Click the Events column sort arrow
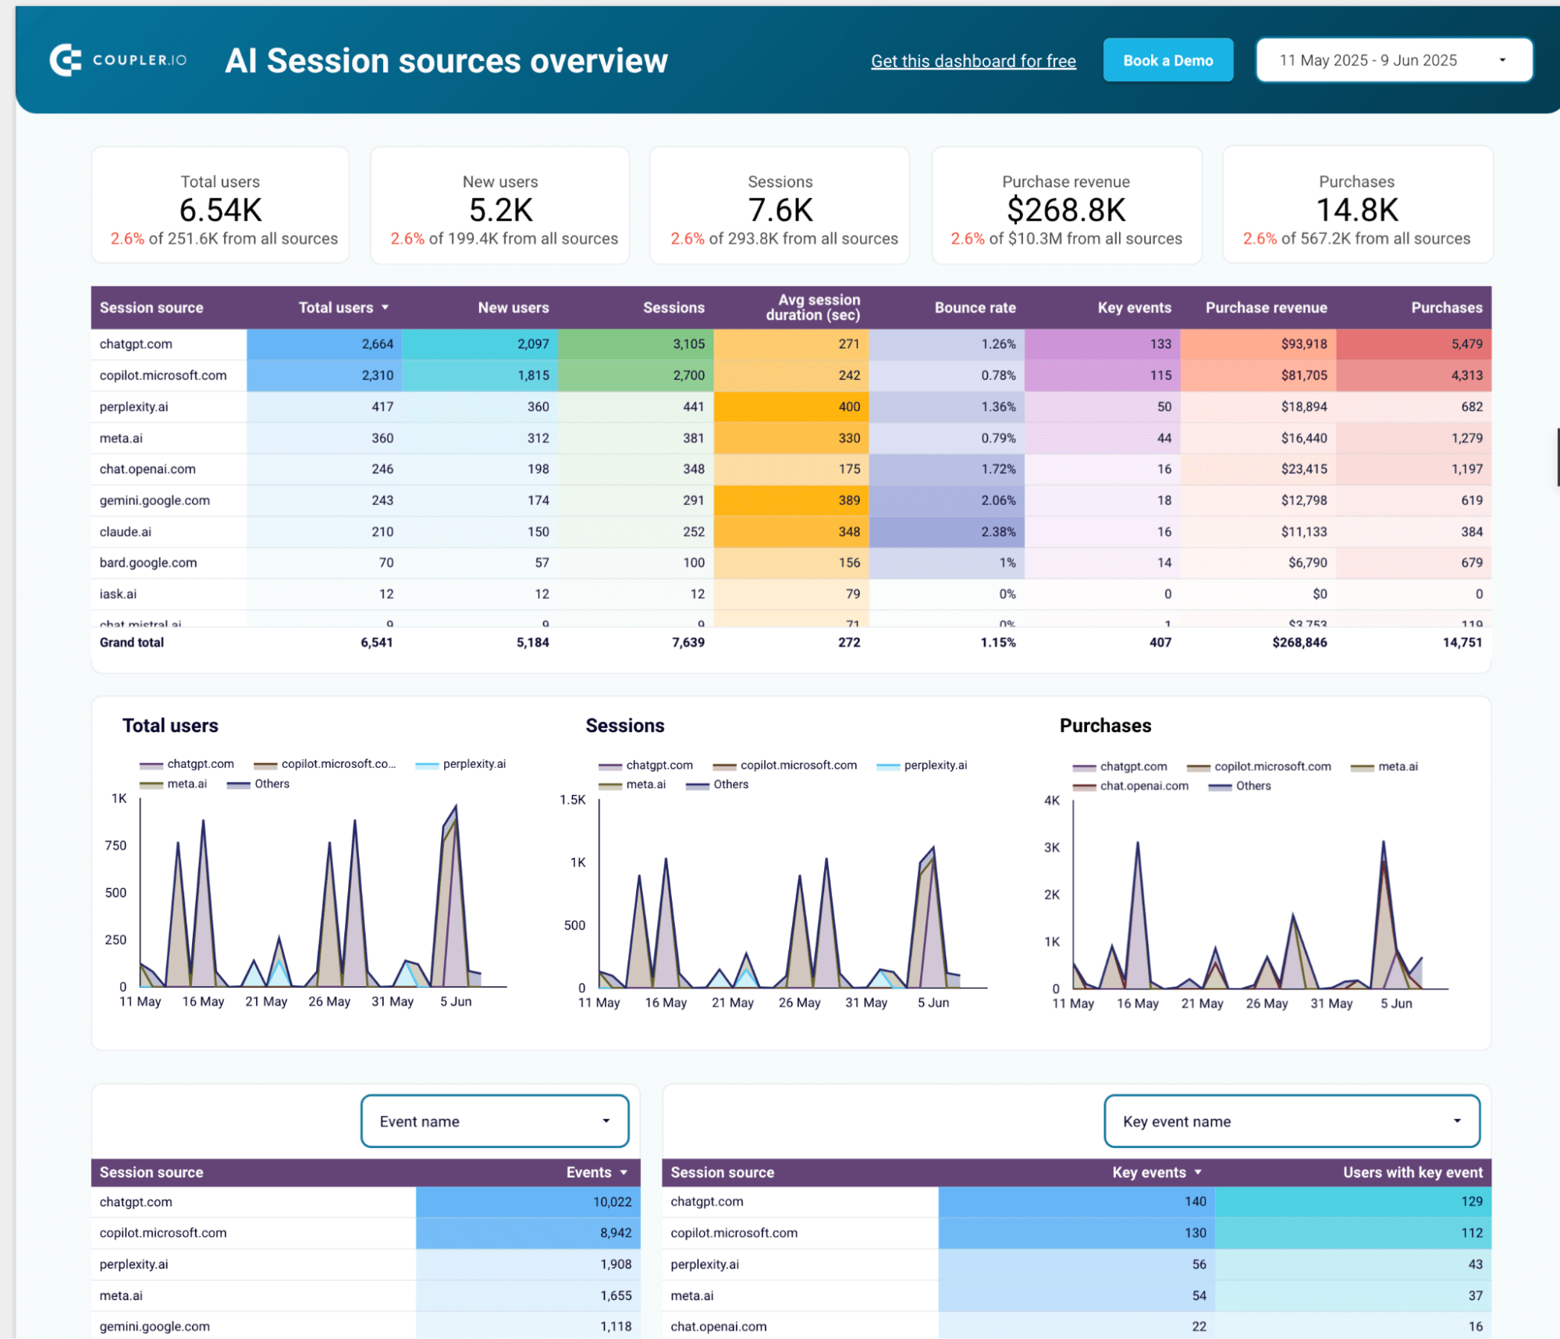This screenshot has width=1560, height=1339. [x=624, y=1172]
